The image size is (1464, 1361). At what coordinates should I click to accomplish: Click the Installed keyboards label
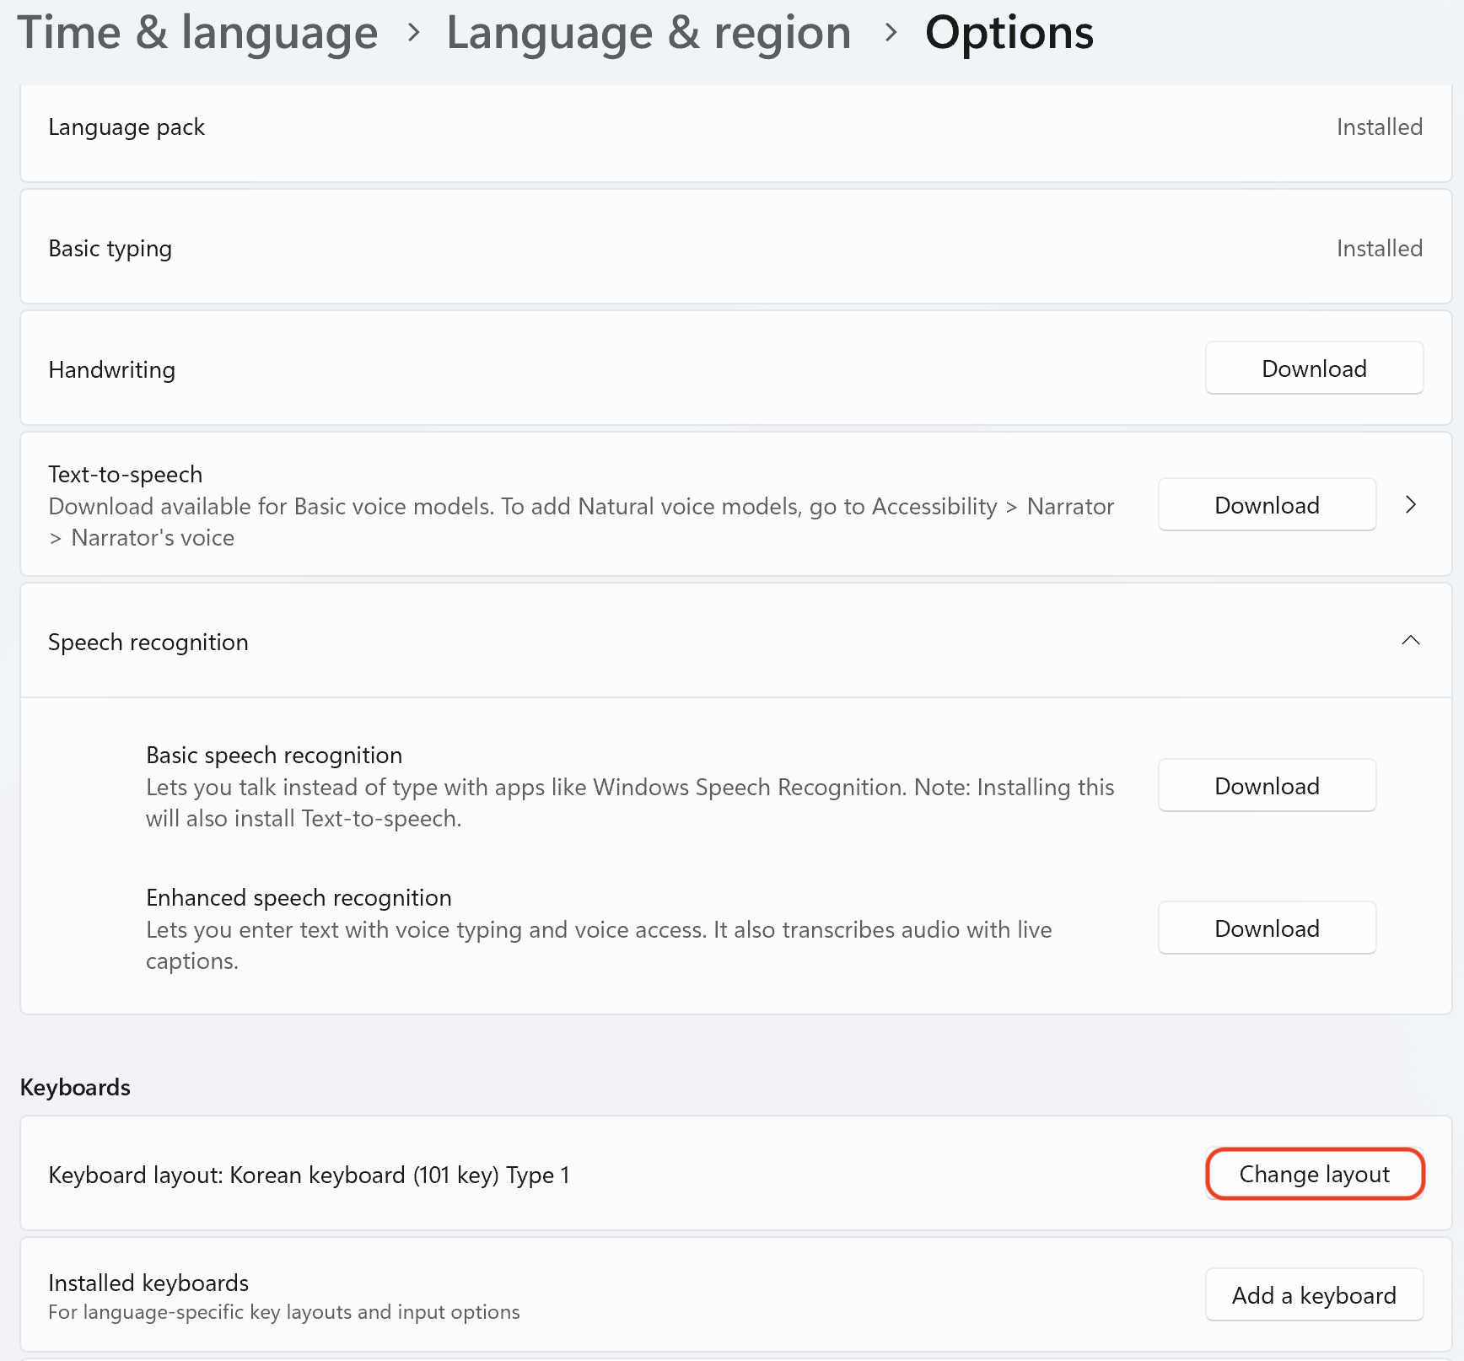click(148, 1283)
